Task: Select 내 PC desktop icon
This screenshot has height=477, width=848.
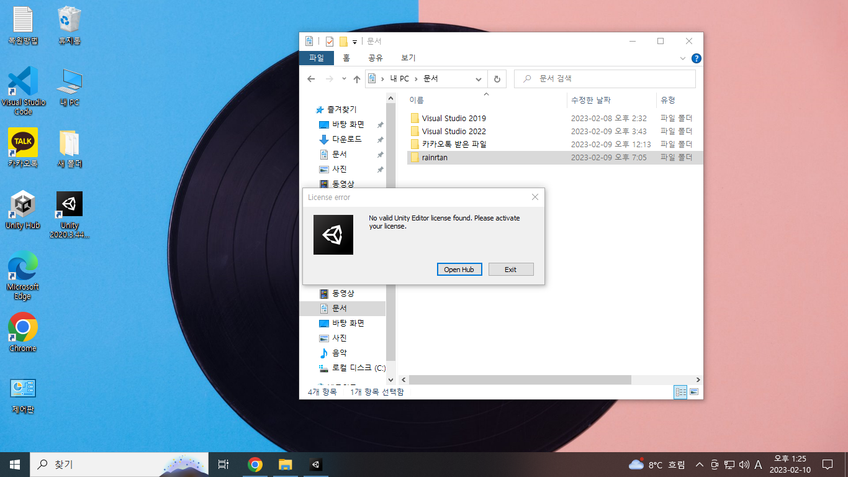Action: pos(70,88)
